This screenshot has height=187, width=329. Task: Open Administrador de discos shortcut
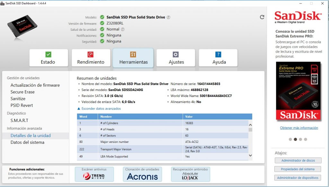(x=298, y=160)
